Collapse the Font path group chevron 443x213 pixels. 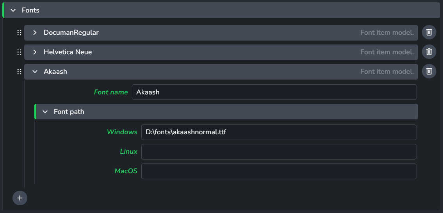(45, 112)
